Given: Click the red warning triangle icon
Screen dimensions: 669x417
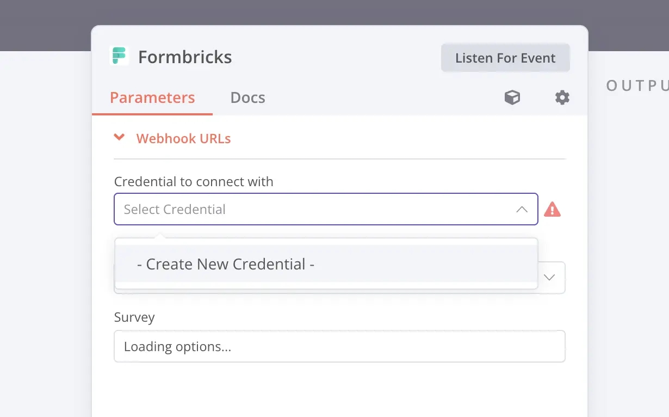Looking at the screenshot, I should pyautogui.click(x=552, y=209).
